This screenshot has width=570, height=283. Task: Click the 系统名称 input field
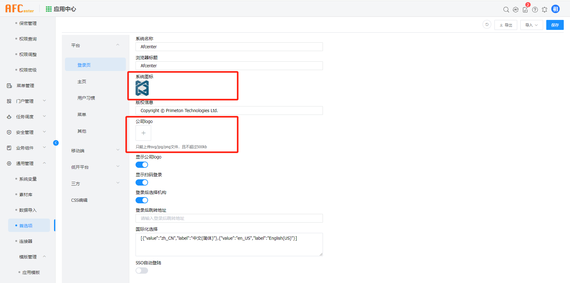(x=229, y=47)
